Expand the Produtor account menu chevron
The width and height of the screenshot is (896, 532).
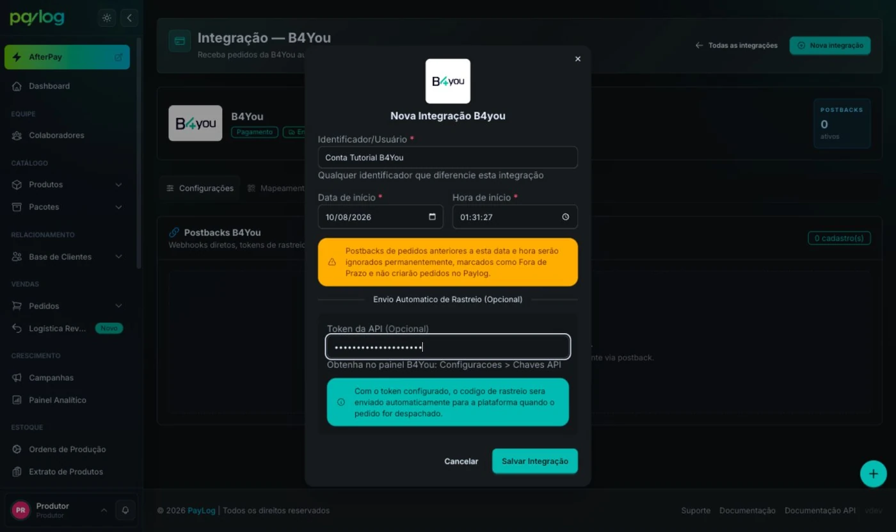point(104,510)
